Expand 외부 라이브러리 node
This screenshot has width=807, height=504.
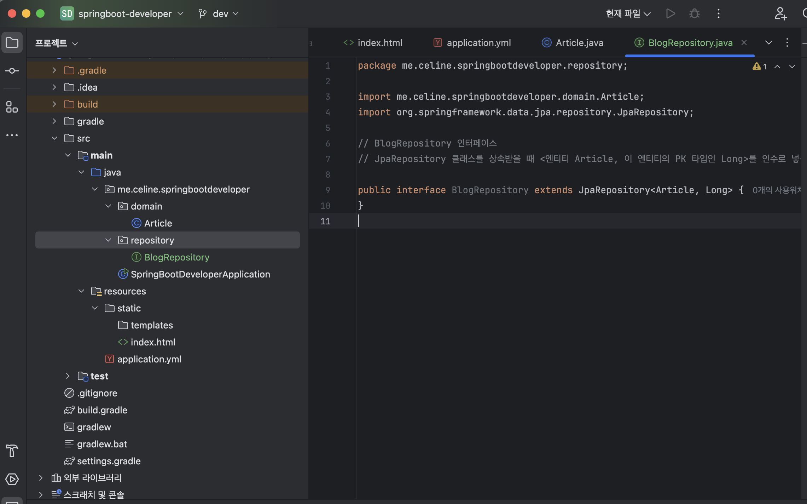click(41, 478)
